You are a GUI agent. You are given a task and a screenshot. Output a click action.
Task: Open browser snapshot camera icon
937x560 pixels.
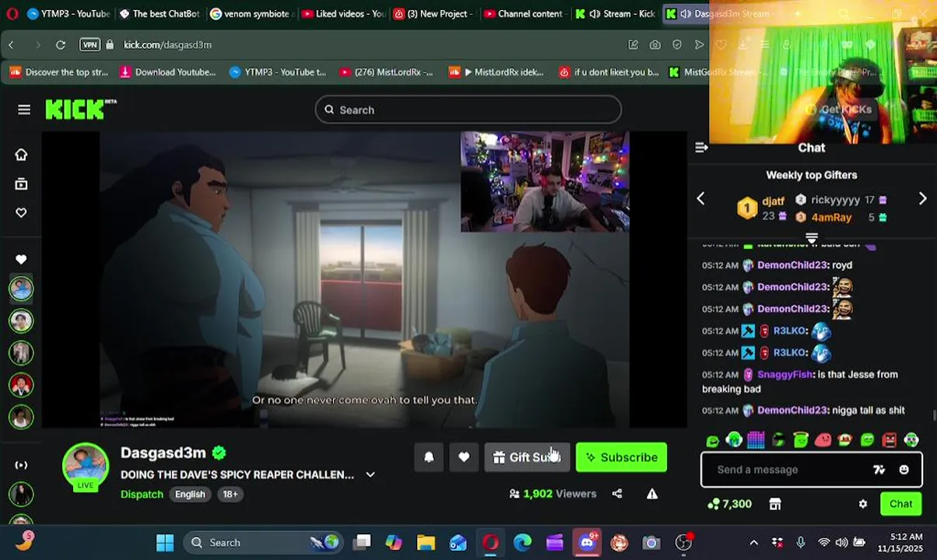(x=655, y=45)
